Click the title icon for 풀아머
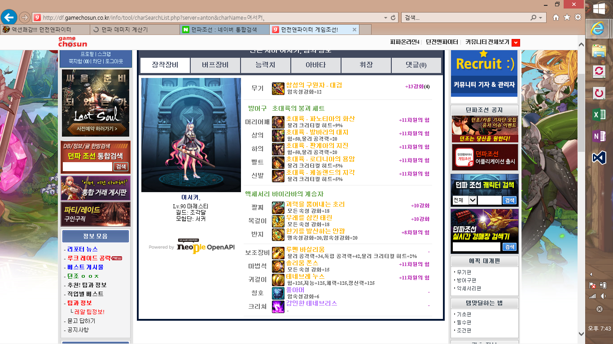 [278, 293]
